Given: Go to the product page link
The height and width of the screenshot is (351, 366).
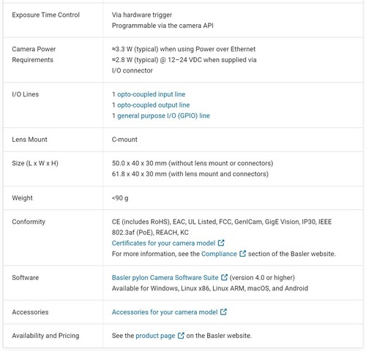Looking at the screenshot, I should pyautogui.click(x=155, y=336).
